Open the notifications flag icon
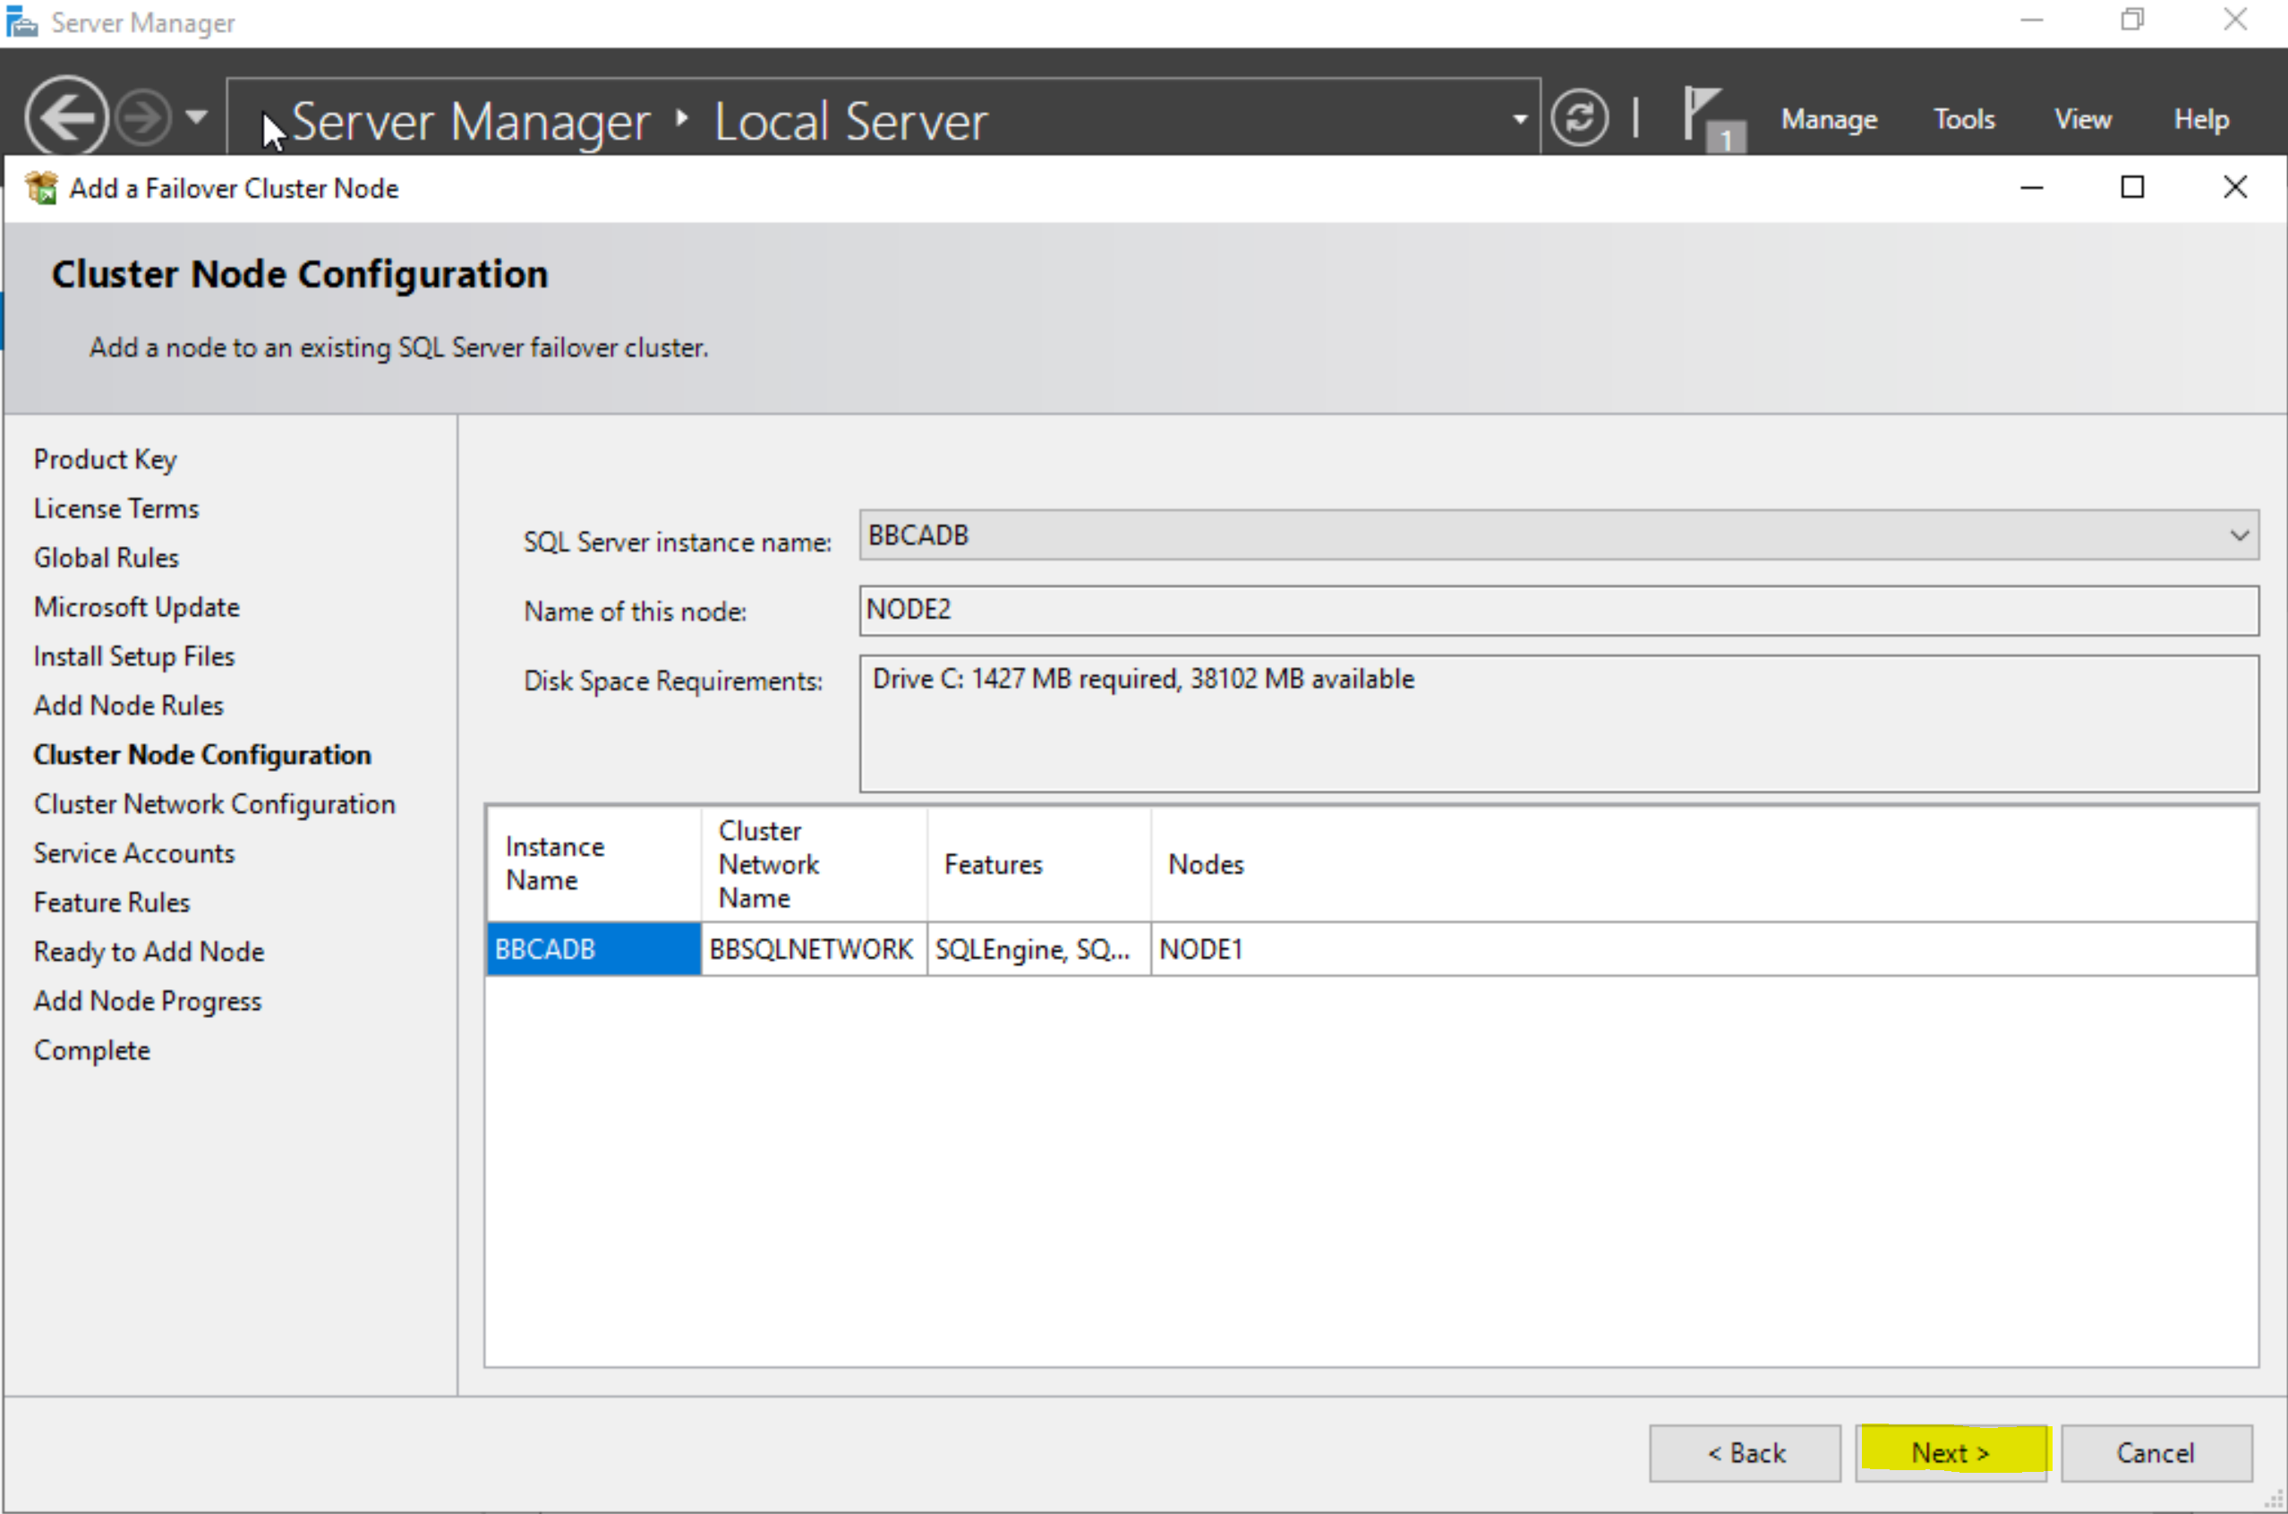Screen dimensions: 2288x1514 pyautogui.click(x=1712, y=119)
